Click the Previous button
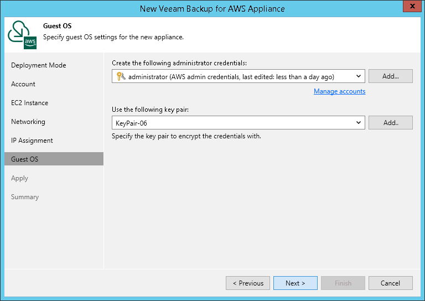The height and width of the screenshot is (301, 425). pyautogui.click(x=248, y=283)
